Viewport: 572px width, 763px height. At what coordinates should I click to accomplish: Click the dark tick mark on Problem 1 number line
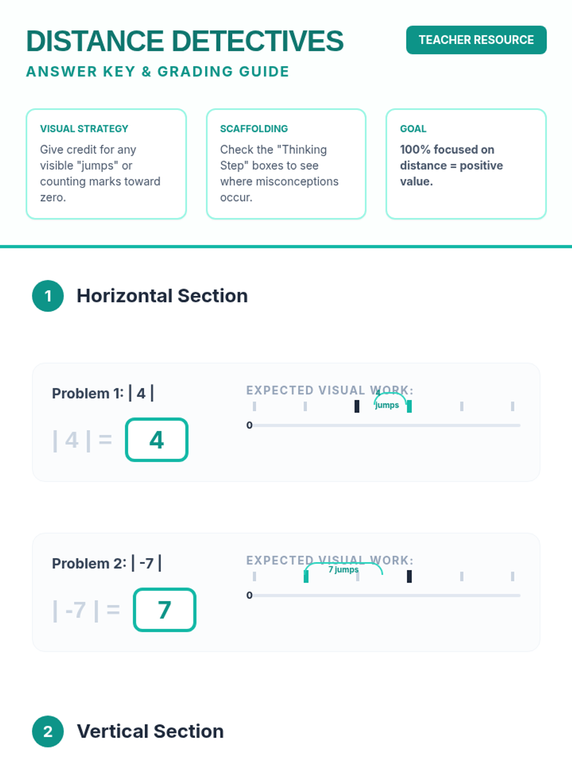click(357, 406)
